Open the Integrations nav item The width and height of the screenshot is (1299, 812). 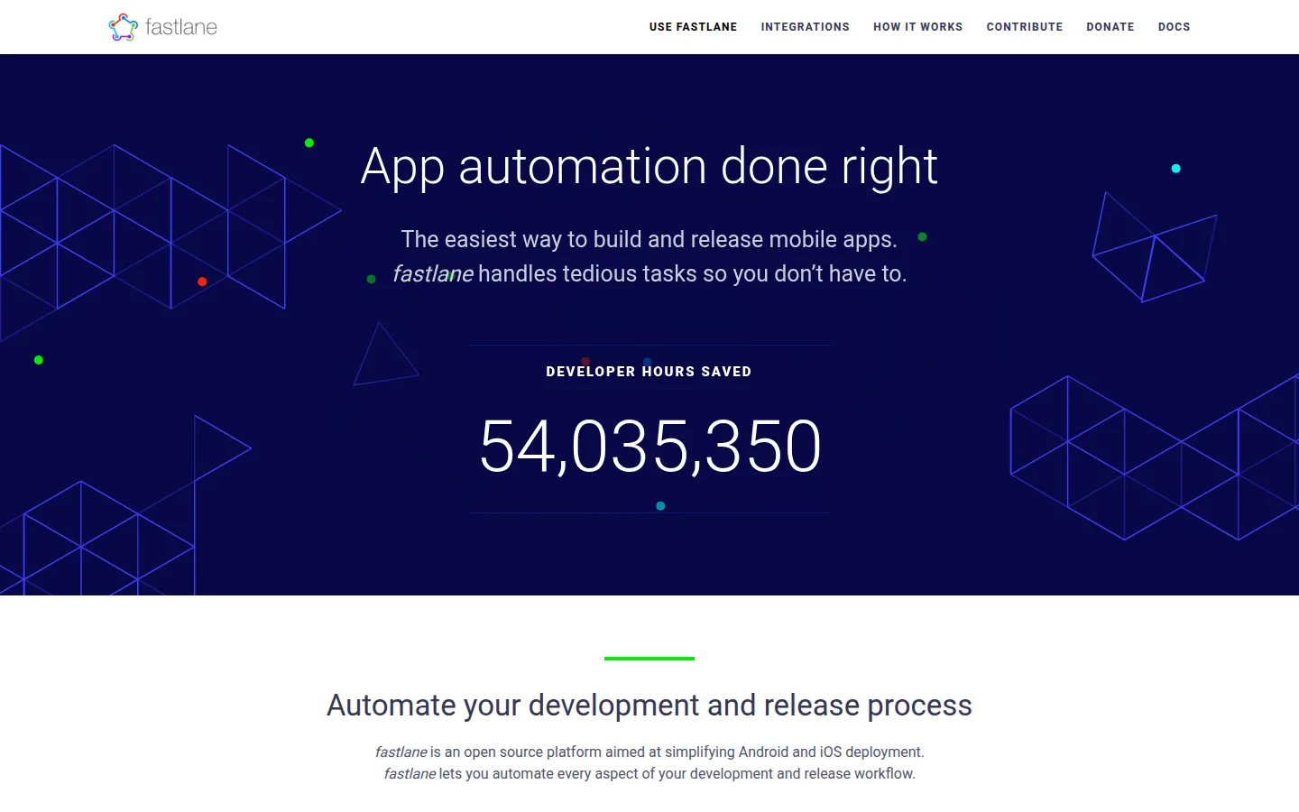[805, 27]
